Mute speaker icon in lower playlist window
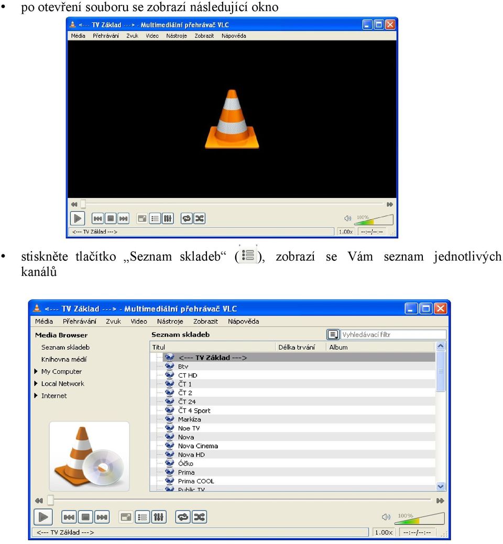Viewport: 503px width, 544px height. point(386,517)
